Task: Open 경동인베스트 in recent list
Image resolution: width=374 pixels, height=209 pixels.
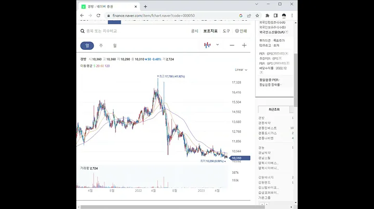Action: 268,128
